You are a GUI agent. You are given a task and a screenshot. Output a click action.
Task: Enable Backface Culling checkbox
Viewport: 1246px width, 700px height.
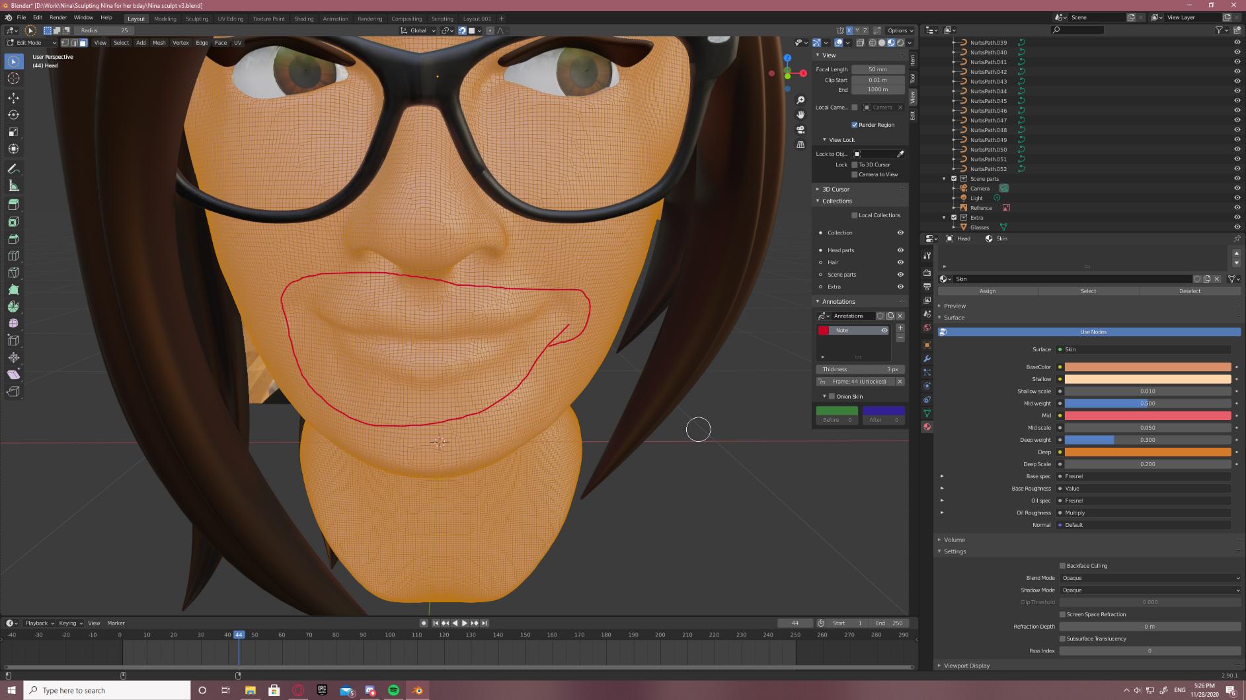click(1062, 566)
